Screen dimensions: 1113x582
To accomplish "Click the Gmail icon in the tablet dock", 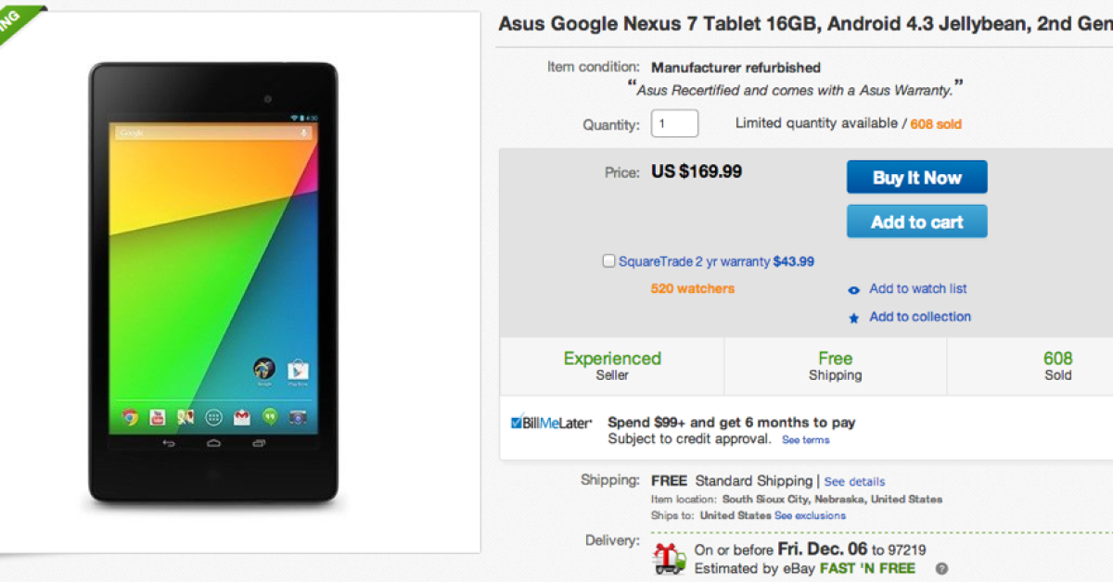I will [x=241, y=417].
